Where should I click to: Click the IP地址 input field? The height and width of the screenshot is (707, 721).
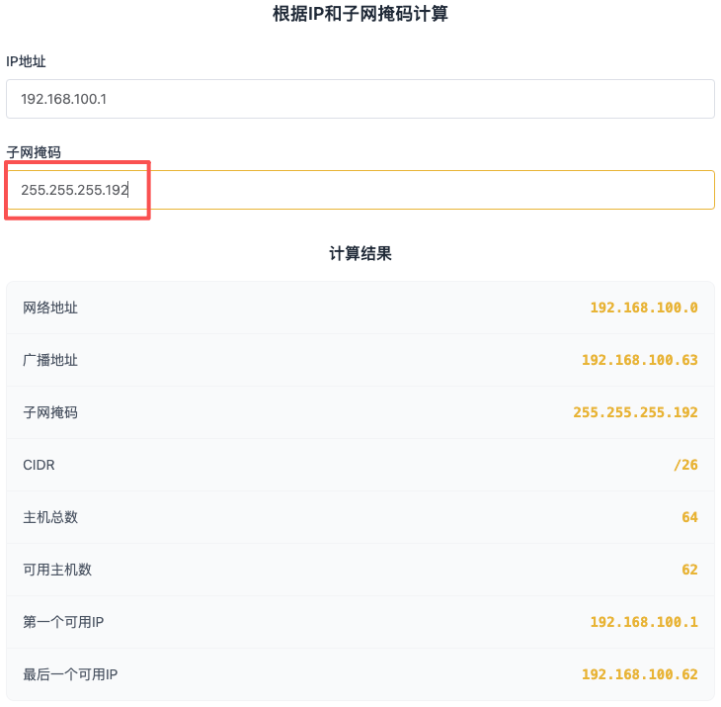360,99
